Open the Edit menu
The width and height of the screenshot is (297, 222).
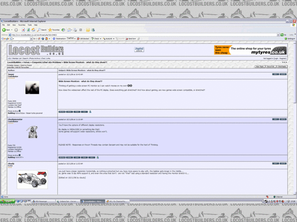coord(8,25)
